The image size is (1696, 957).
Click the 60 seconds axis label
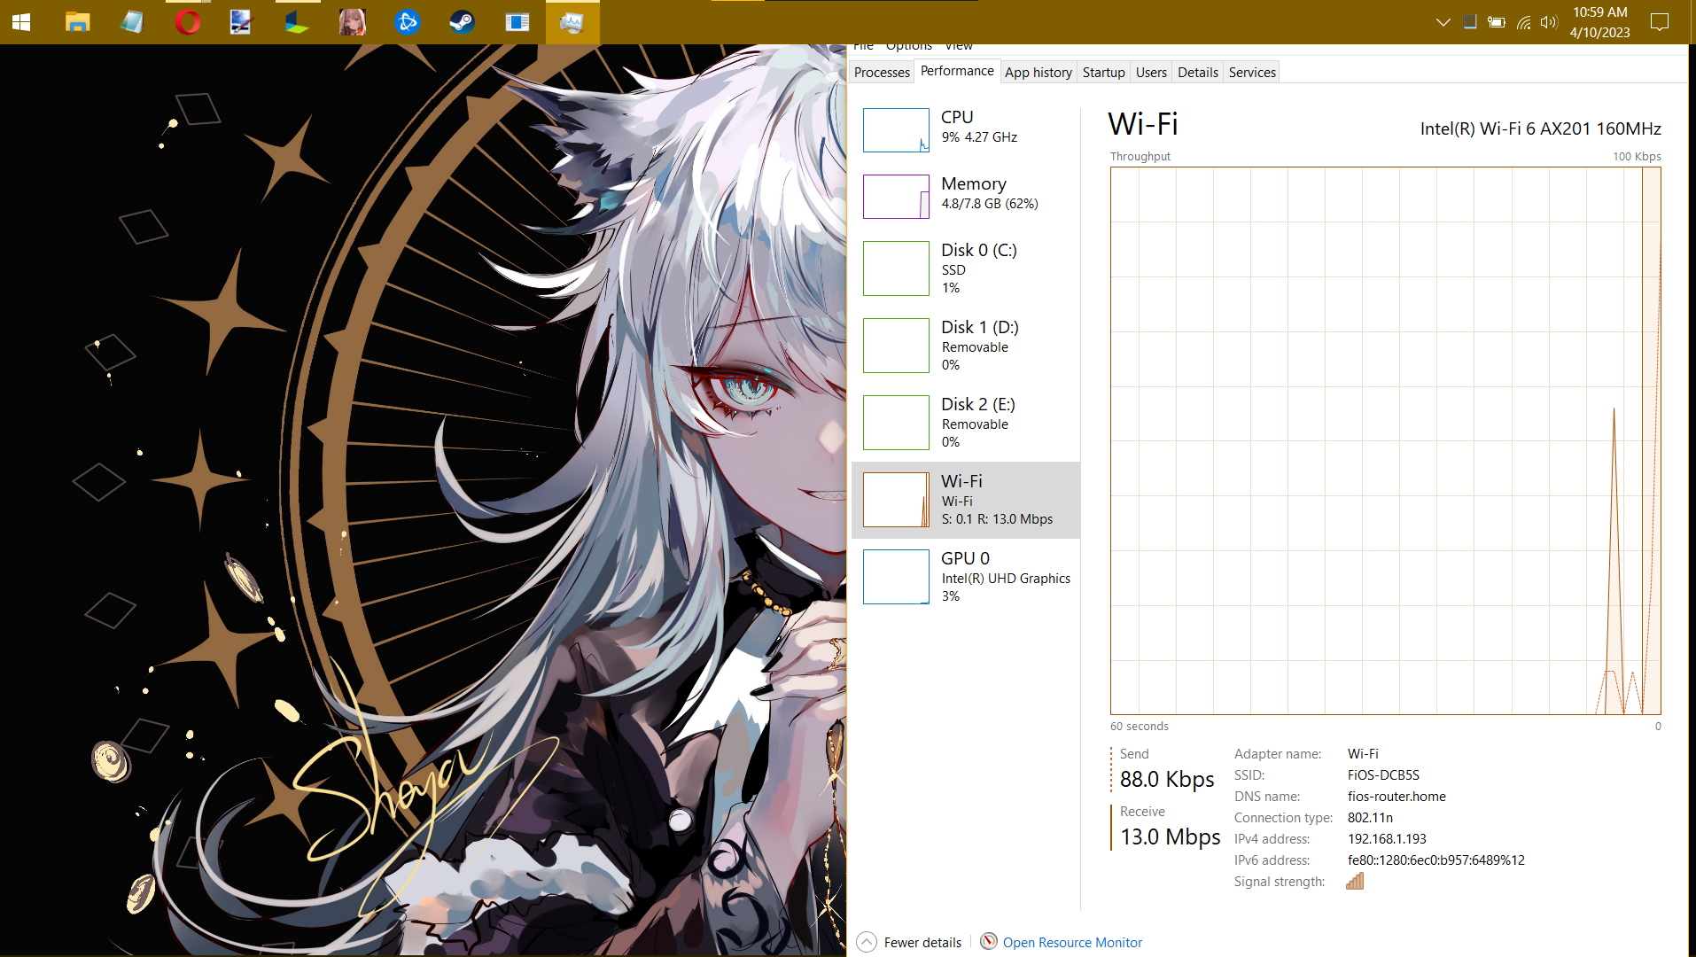pos(1139,726)
